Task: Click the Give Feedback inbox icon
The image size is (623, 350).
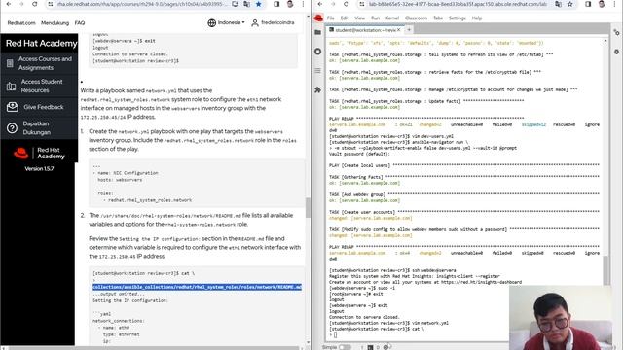Action: pos(13,107)
